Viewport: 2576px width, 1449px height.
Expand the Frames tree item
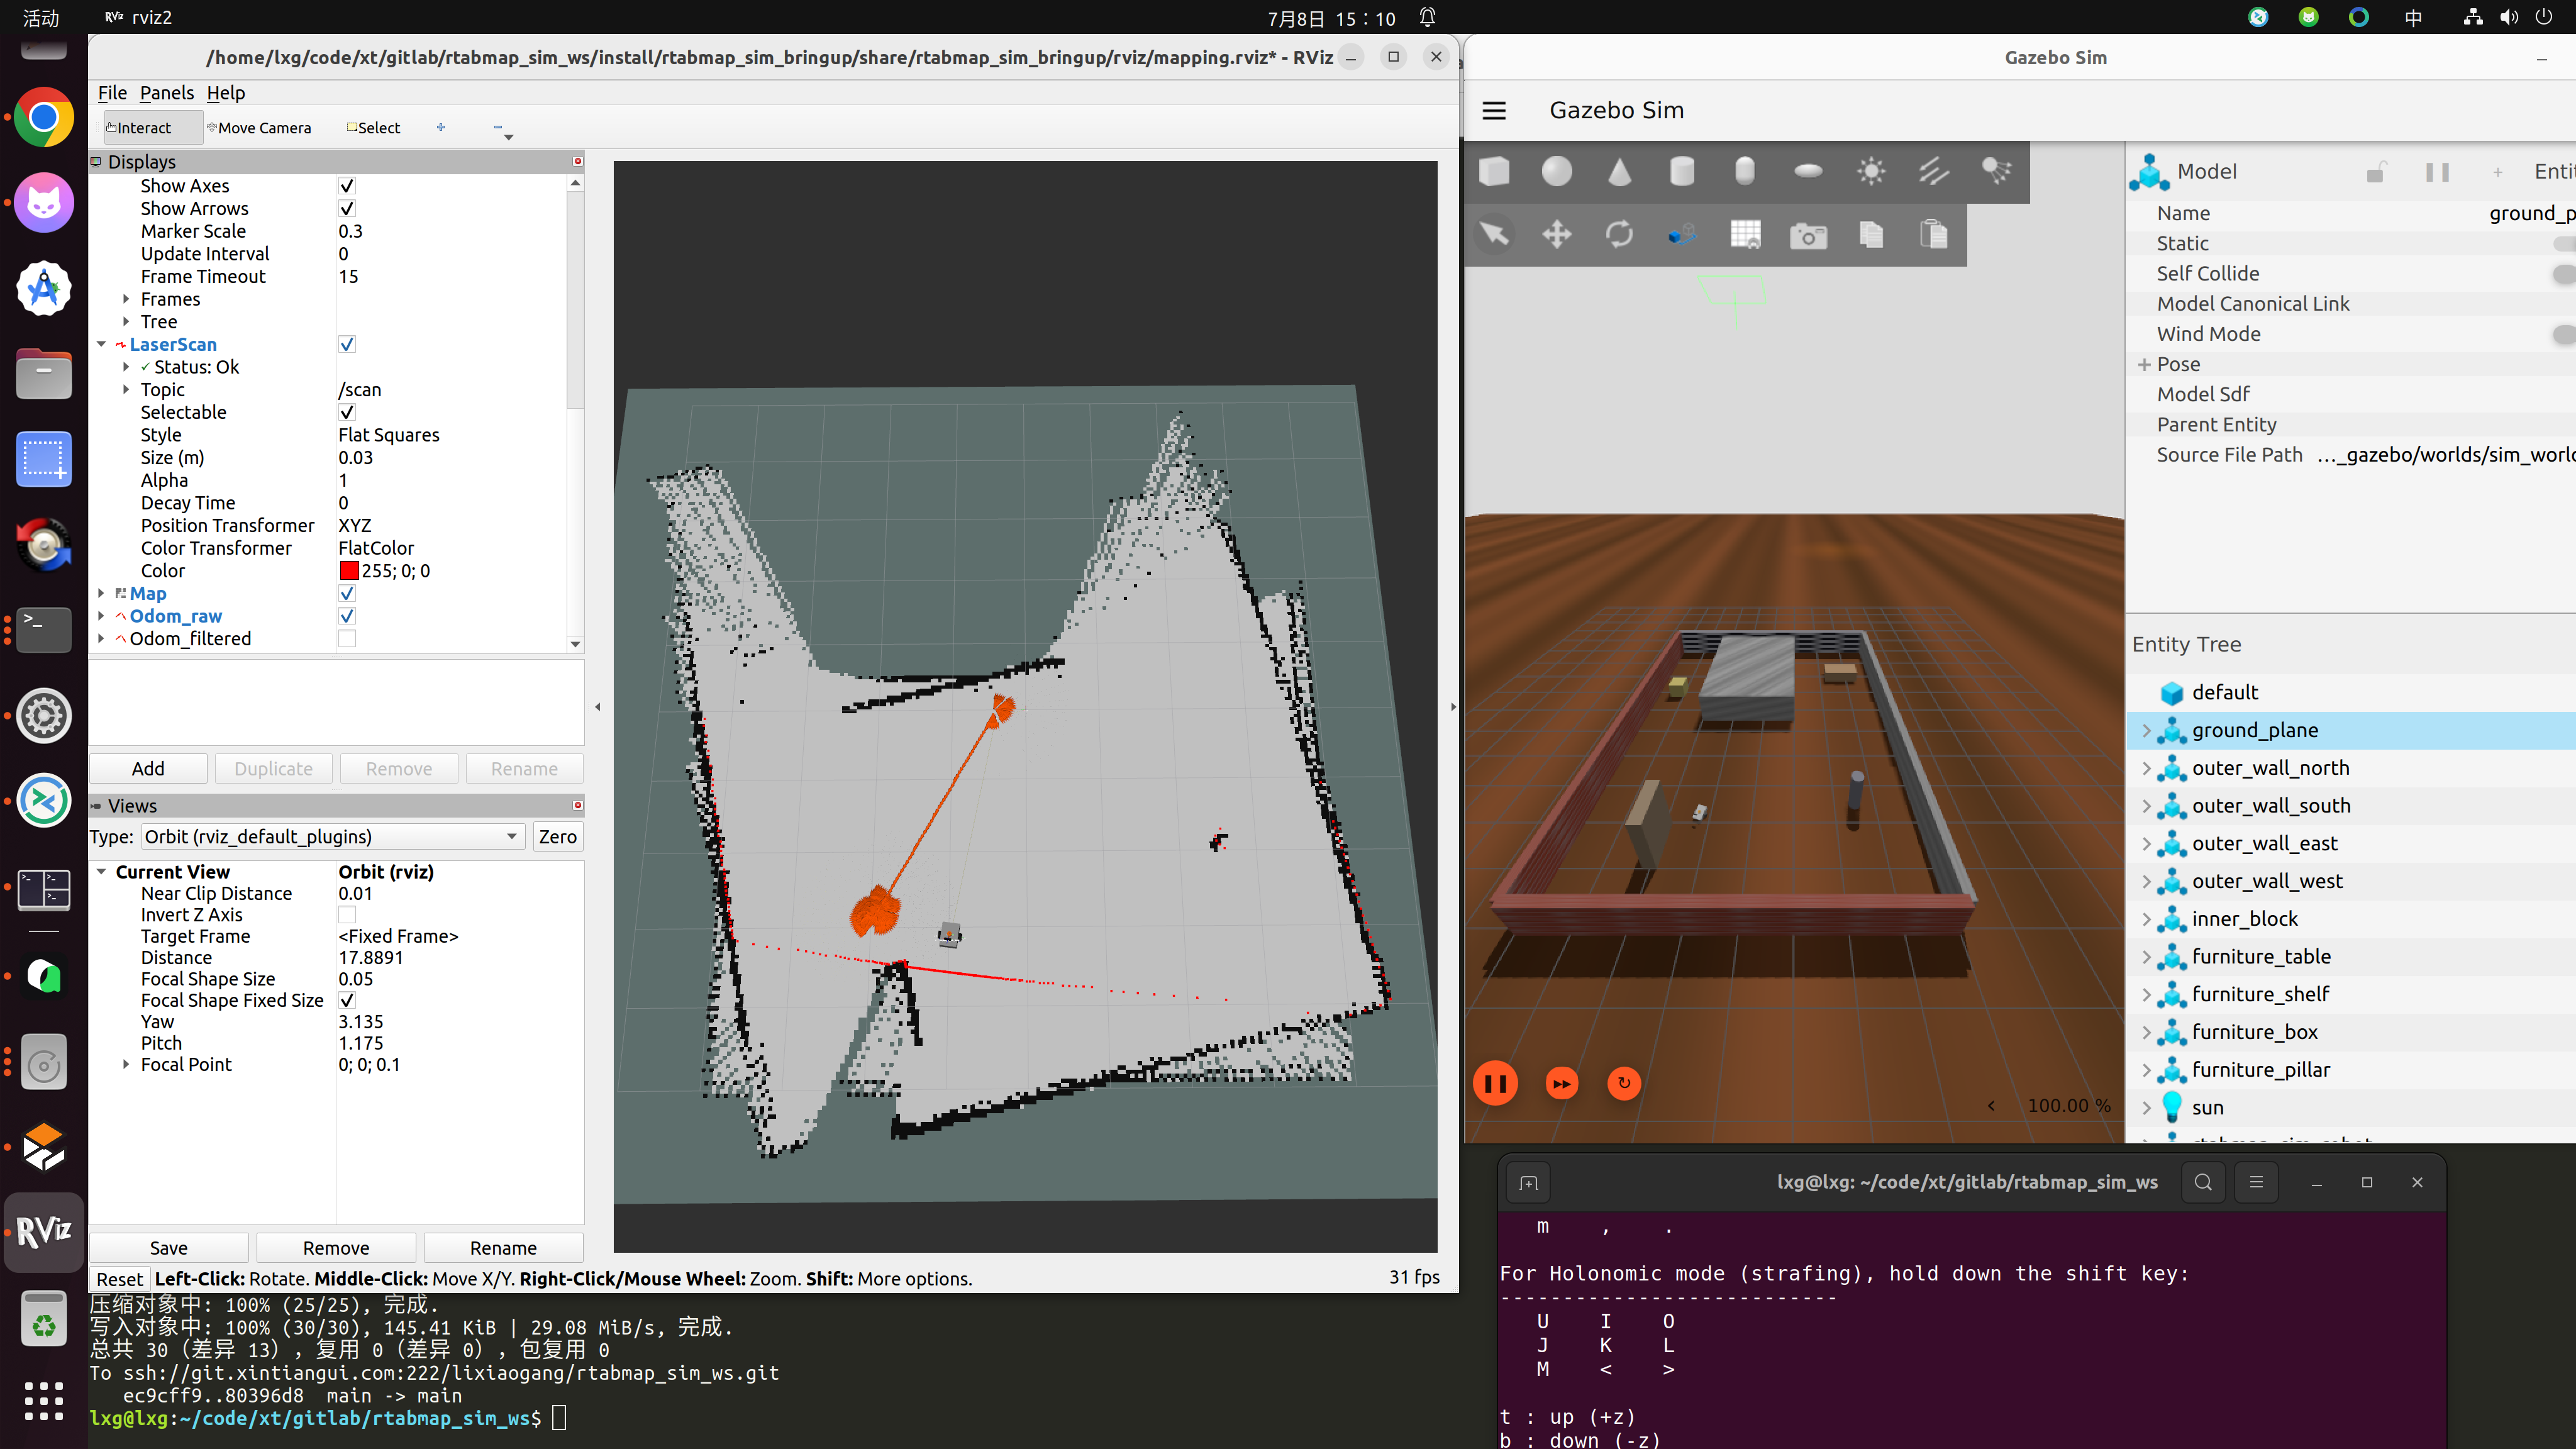point(126,299)
